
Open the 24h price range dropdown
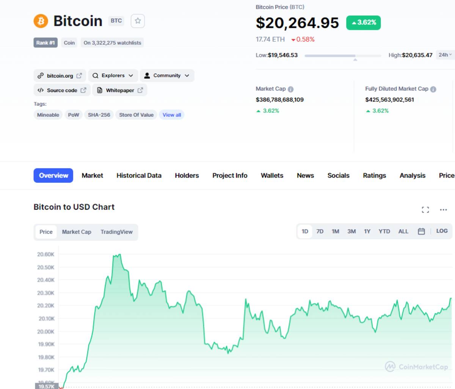pyautogui.click(x=445, y=55)
